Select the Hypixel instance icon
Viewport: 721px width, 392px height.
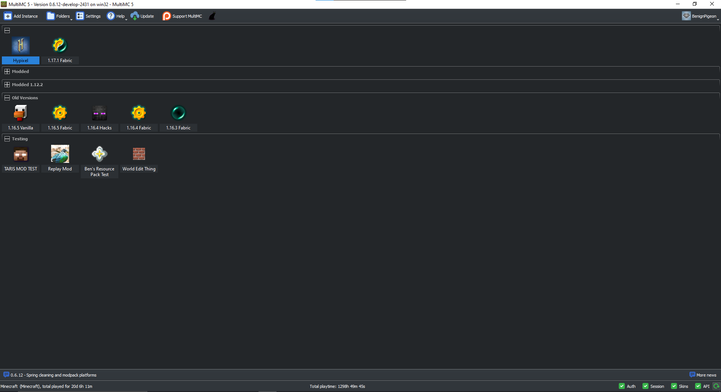coord(21,46)
